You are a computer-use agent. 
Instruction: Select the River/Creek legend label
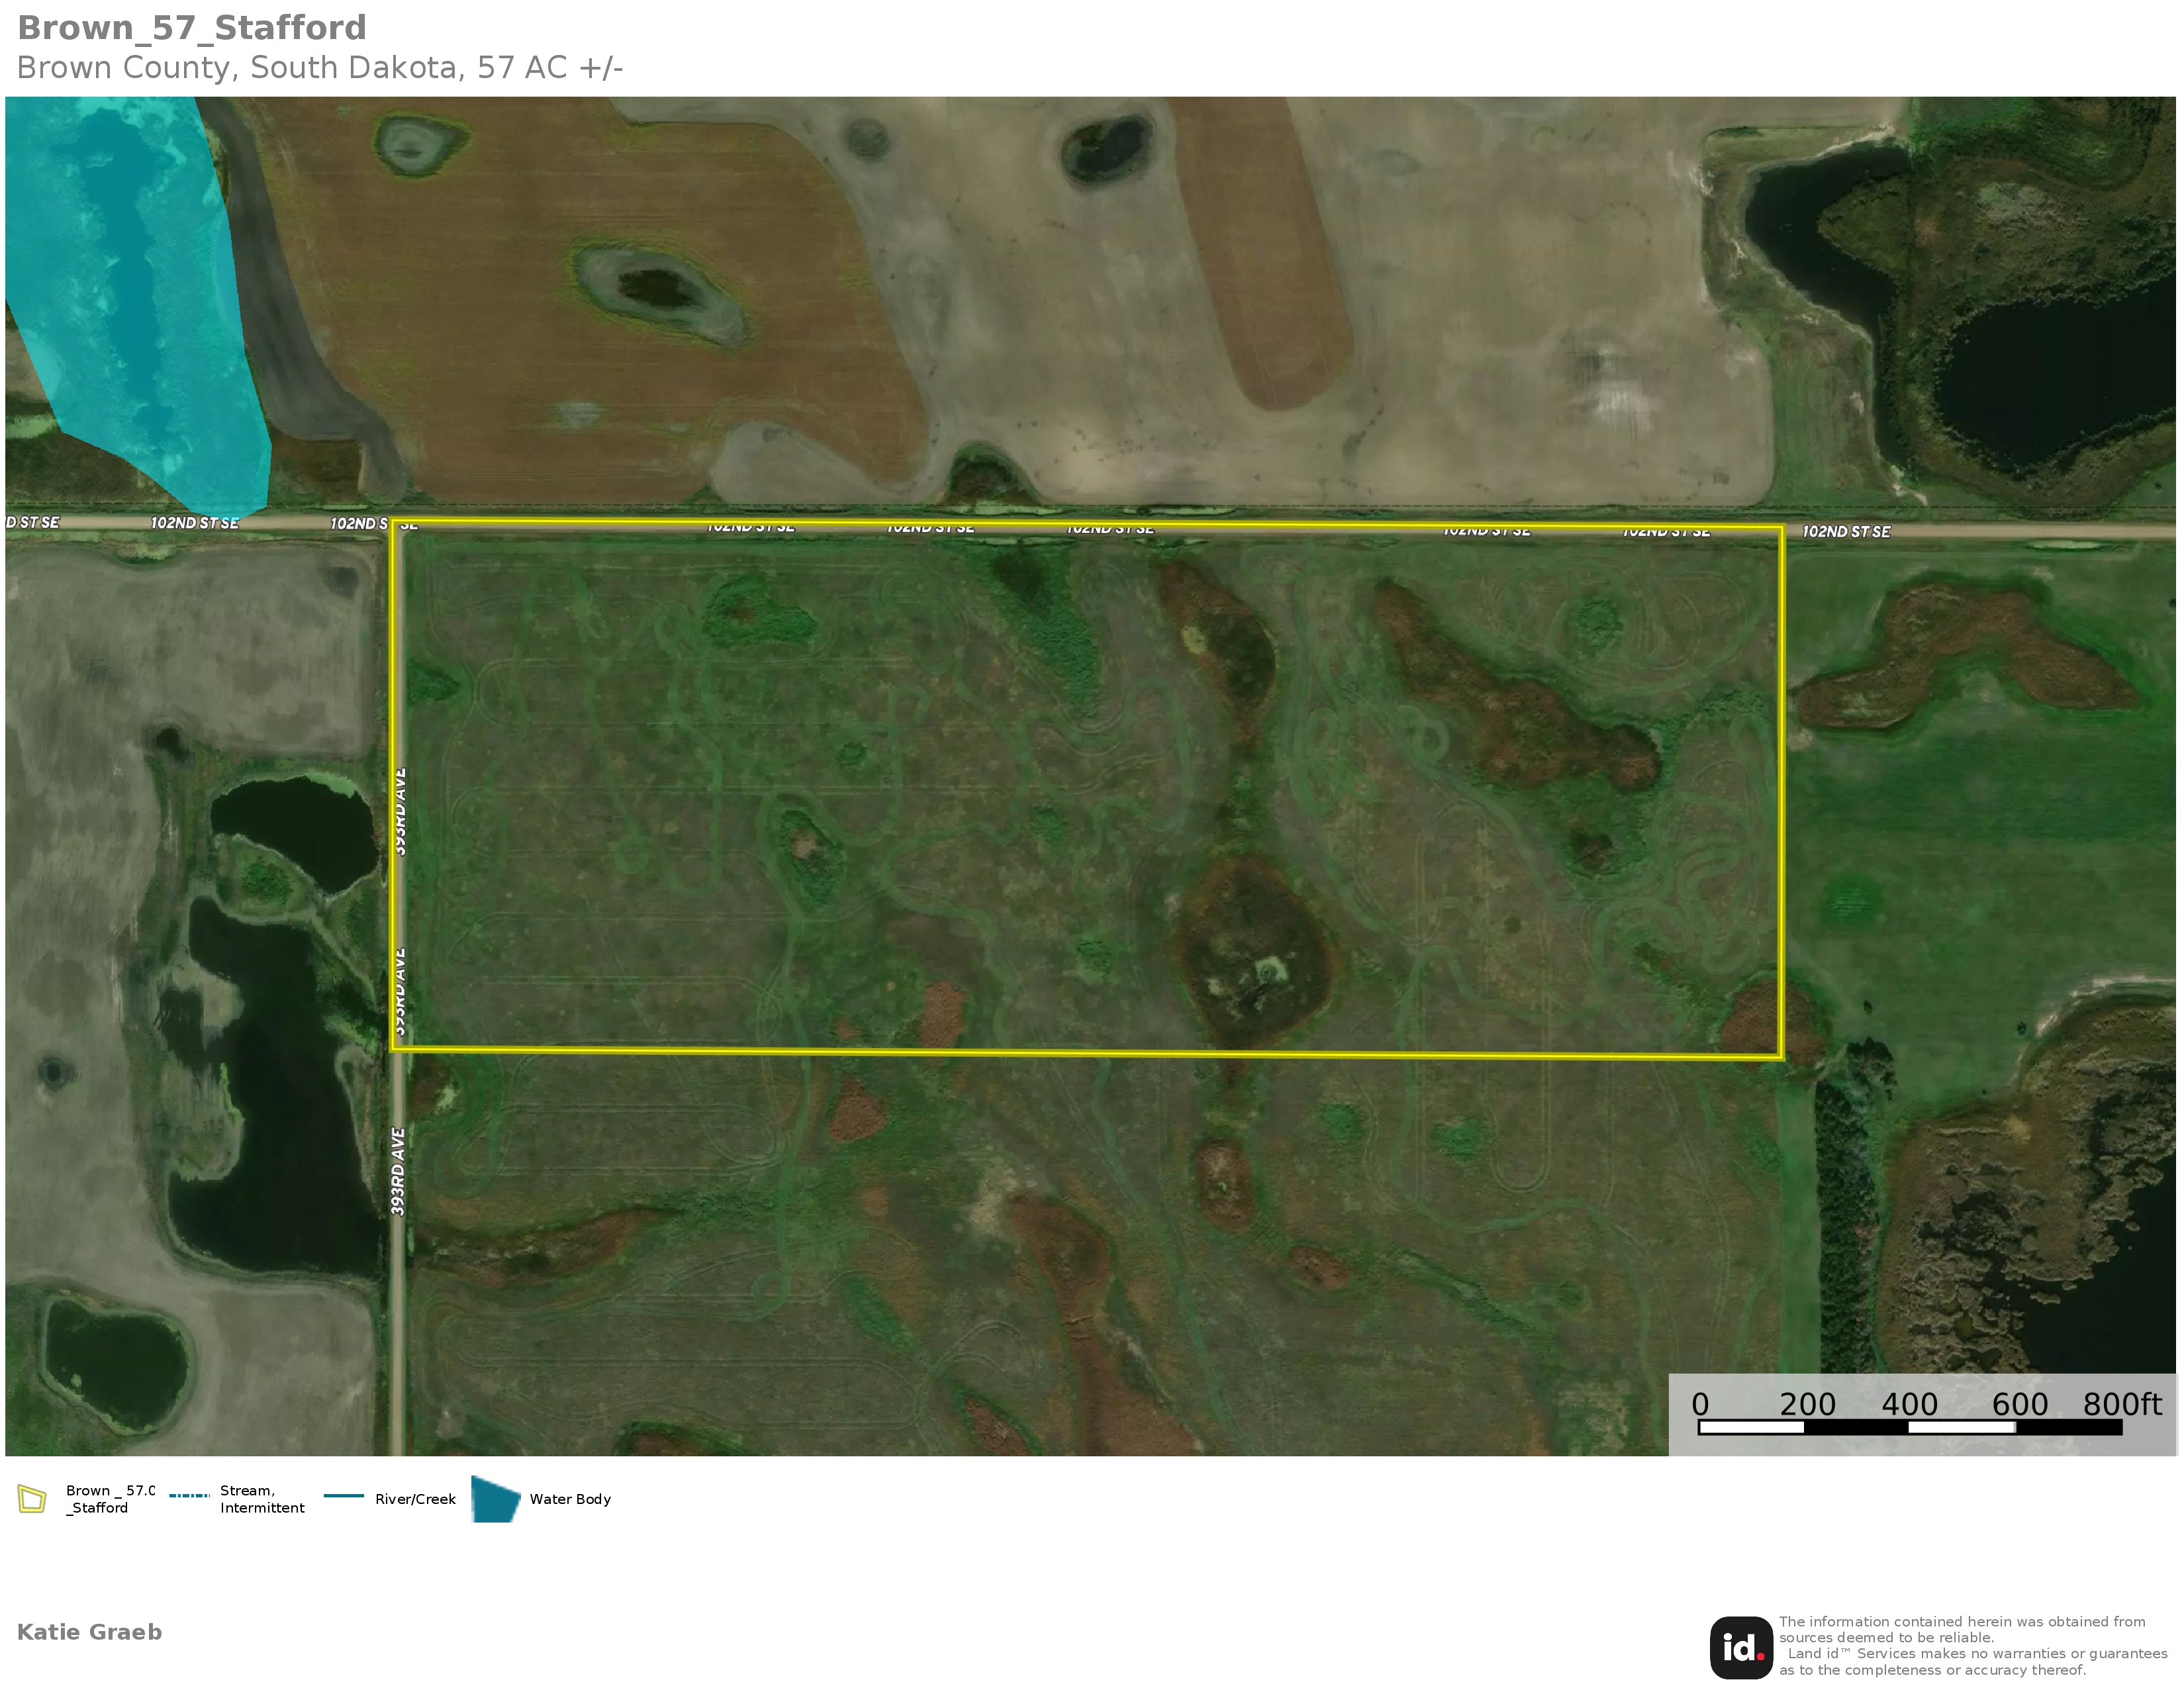point(415,1499)
